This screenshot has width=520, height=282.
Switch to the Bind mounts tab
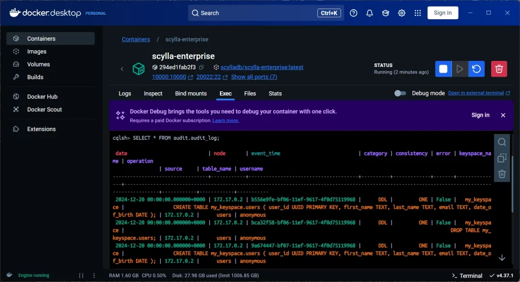(x=191, y=93)
